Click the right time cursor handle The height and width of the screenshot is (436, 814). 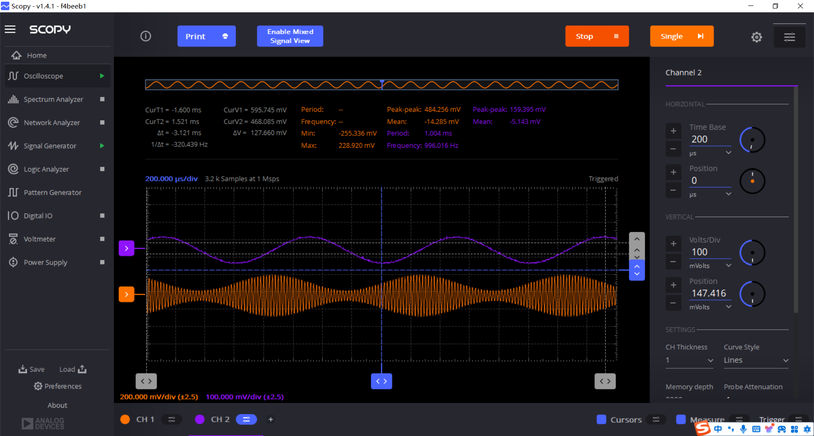tap(605, 381)
